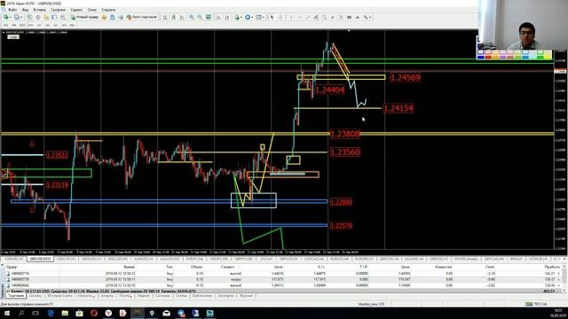Zoom in the chart
This screenshot has height=319, width=568.
[192, 17]
